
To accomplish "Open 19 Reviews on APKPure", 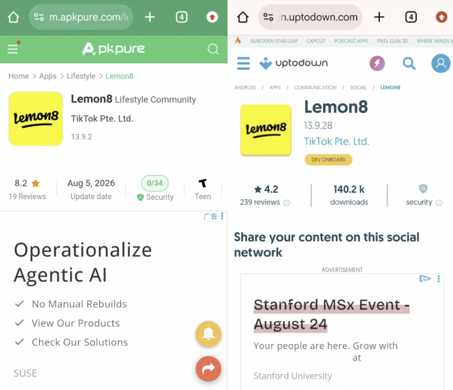I will point(27,197).
